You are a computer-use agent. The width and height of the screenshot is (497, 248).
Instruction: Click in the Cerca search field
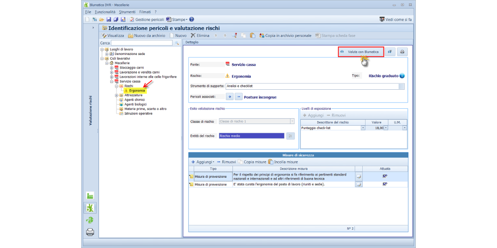pyautogui.click(x=142, y=43)
